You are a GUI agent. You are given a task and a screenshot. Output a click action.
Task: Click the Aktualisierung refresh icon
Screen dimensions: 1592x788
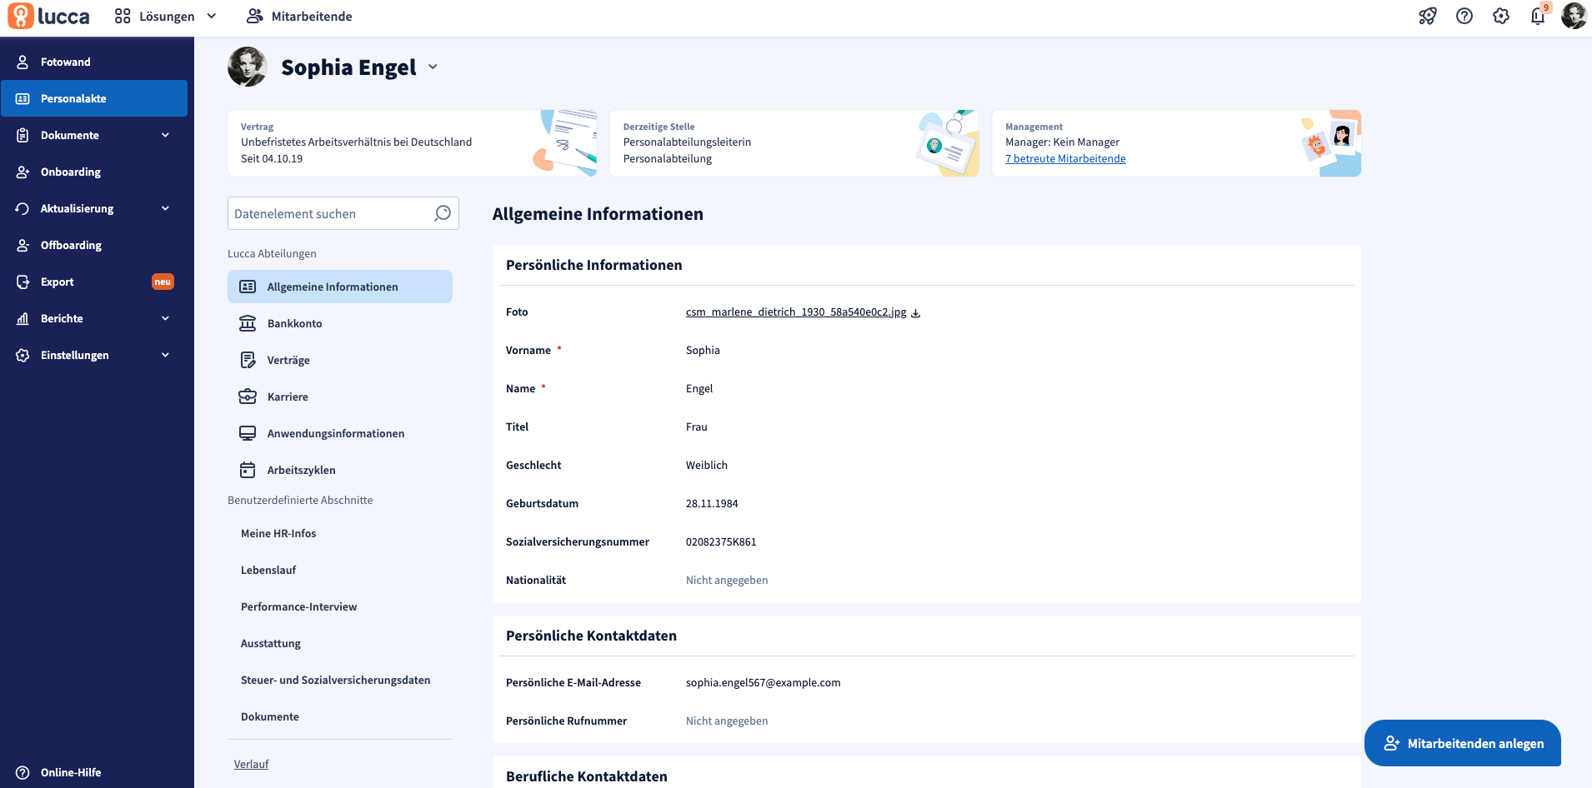[23, 208]
